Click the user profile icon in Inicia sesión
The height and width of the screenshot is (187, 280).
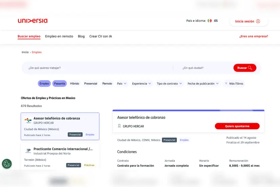[x=258, y=21]
